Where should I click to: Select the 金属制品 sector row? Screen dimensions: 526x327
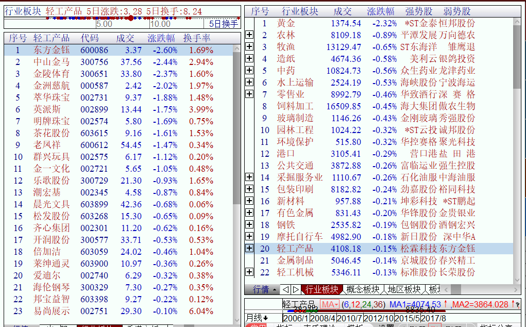[384, 260]
